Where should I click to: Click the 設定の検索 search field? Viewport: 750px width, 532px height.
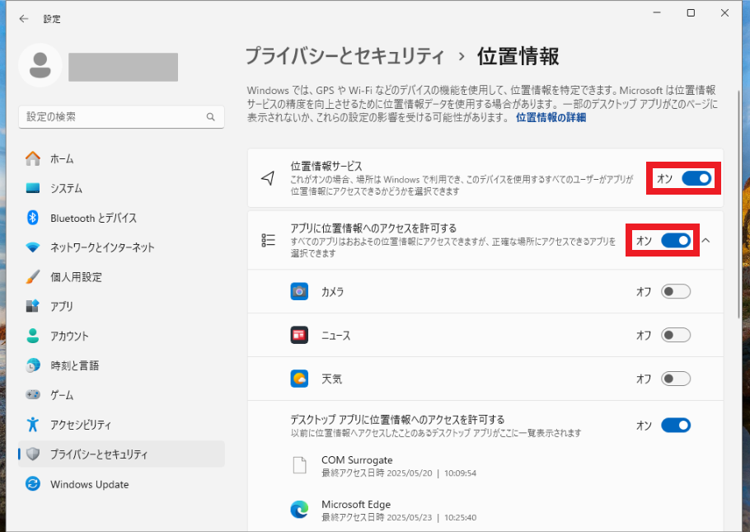pyautogui.click(x=111, y=117)
